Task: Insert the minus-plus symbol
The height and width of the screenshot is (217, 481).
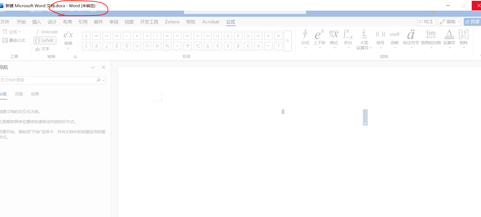Action: [x=238, y=36]
